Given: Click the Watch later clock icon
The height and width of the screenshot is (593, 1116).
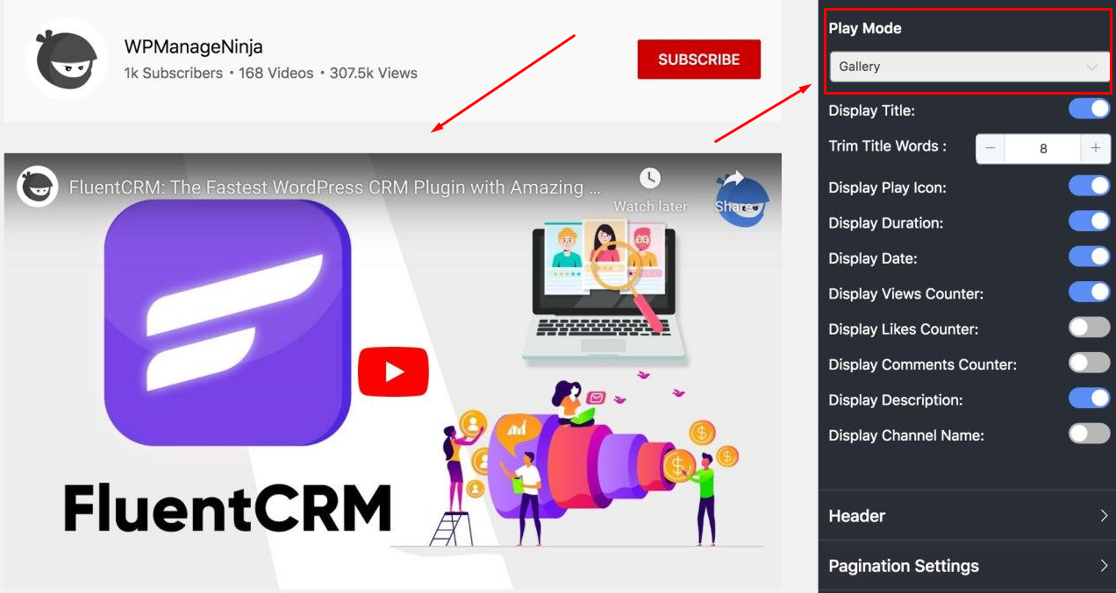Looking at the screenshot, I should (650, 178).
